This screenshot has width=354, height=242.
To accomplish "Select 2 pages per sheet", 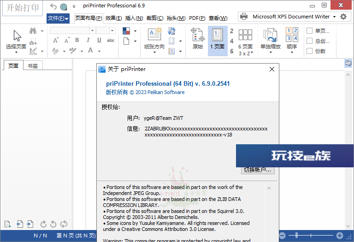I will (x=232, y=31).
